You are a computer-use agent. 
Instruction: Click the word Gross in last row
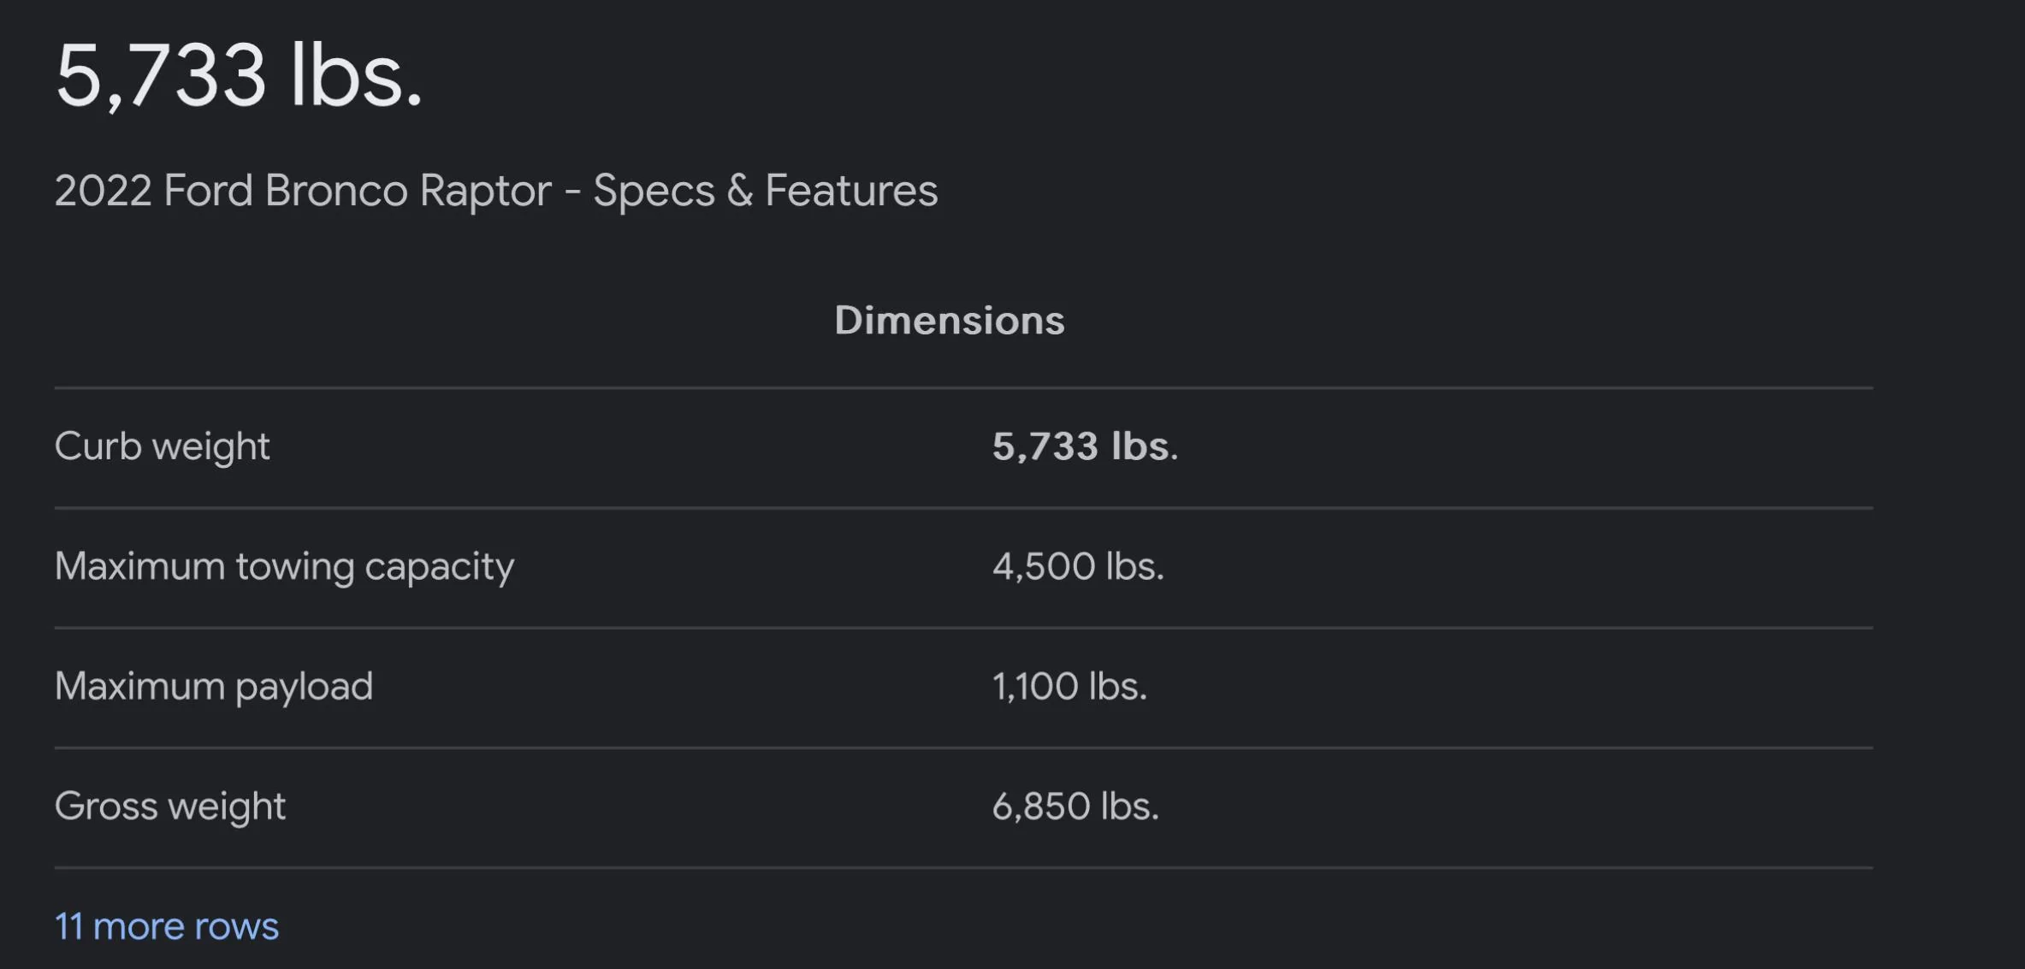point(106,807)
